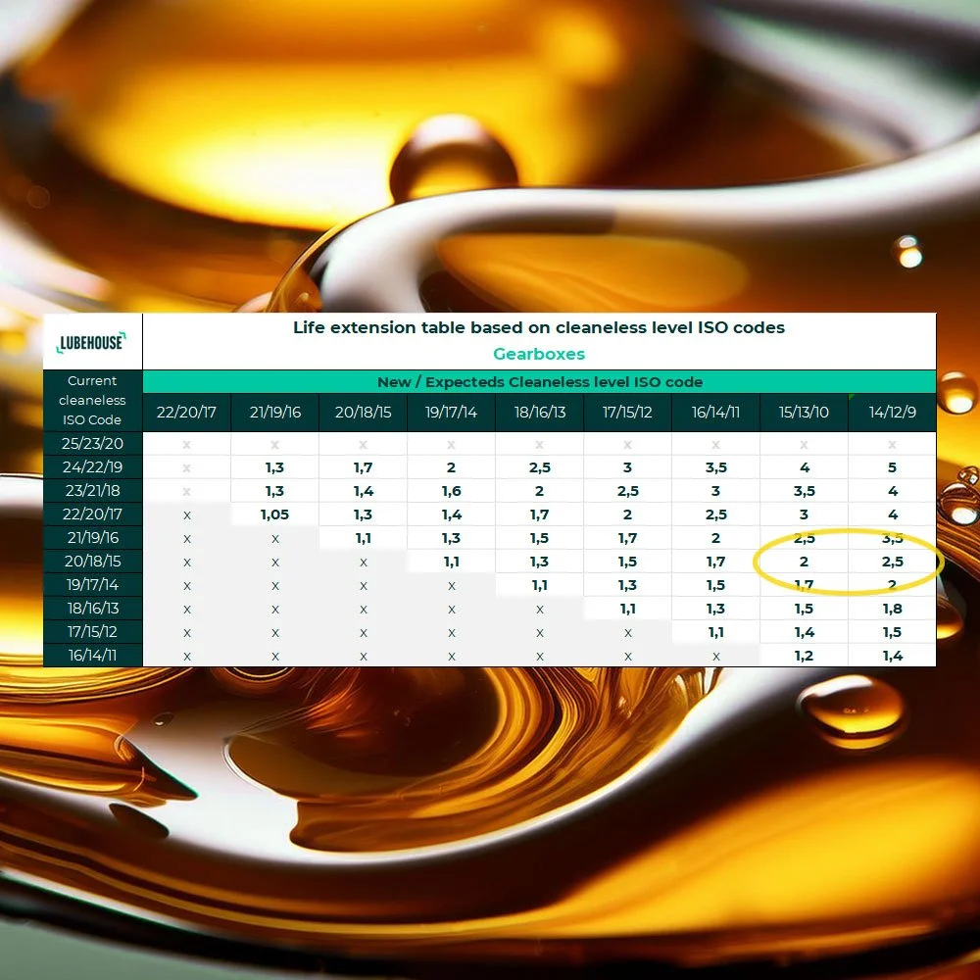Pick the value 2 in row 23/21/18
The image size is (980, 980).
539,491
